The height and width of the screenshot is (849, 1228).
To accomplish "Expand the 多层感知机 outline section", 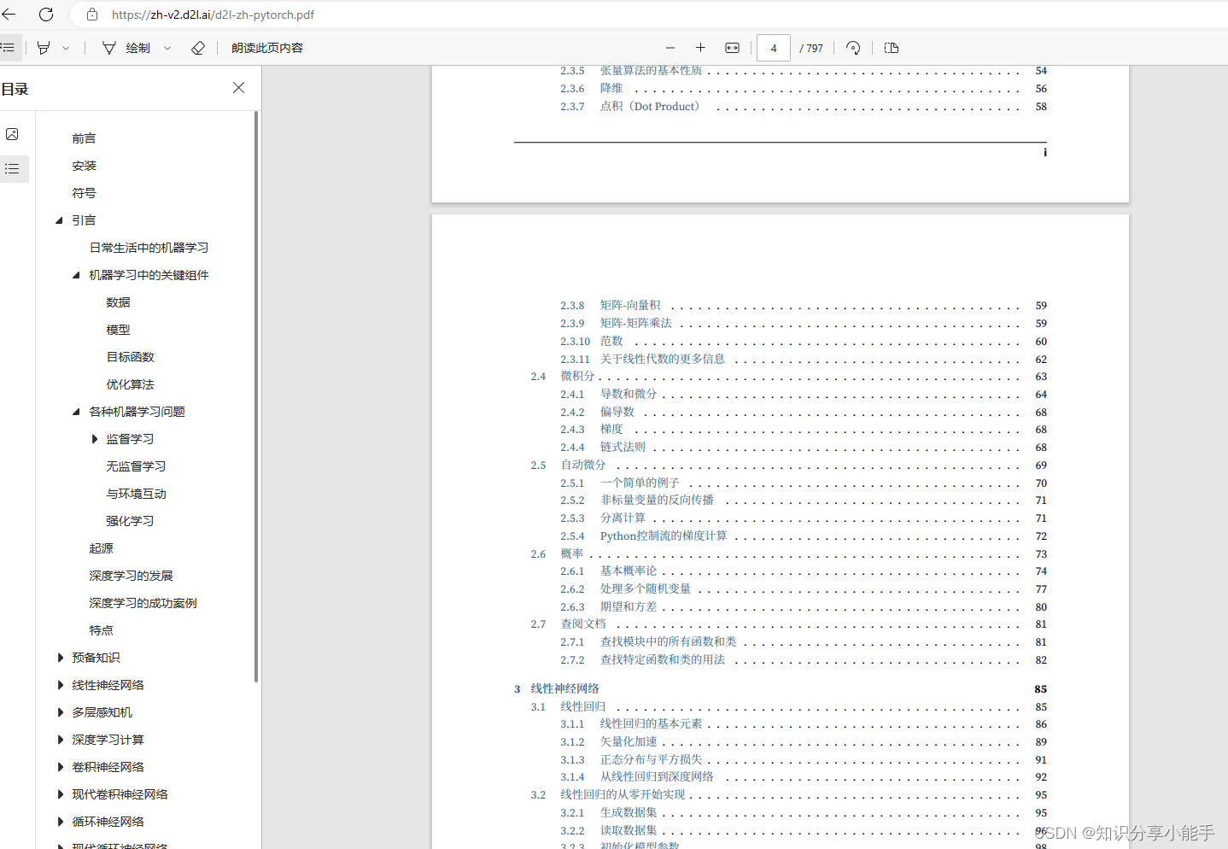I will click(60, 712).
